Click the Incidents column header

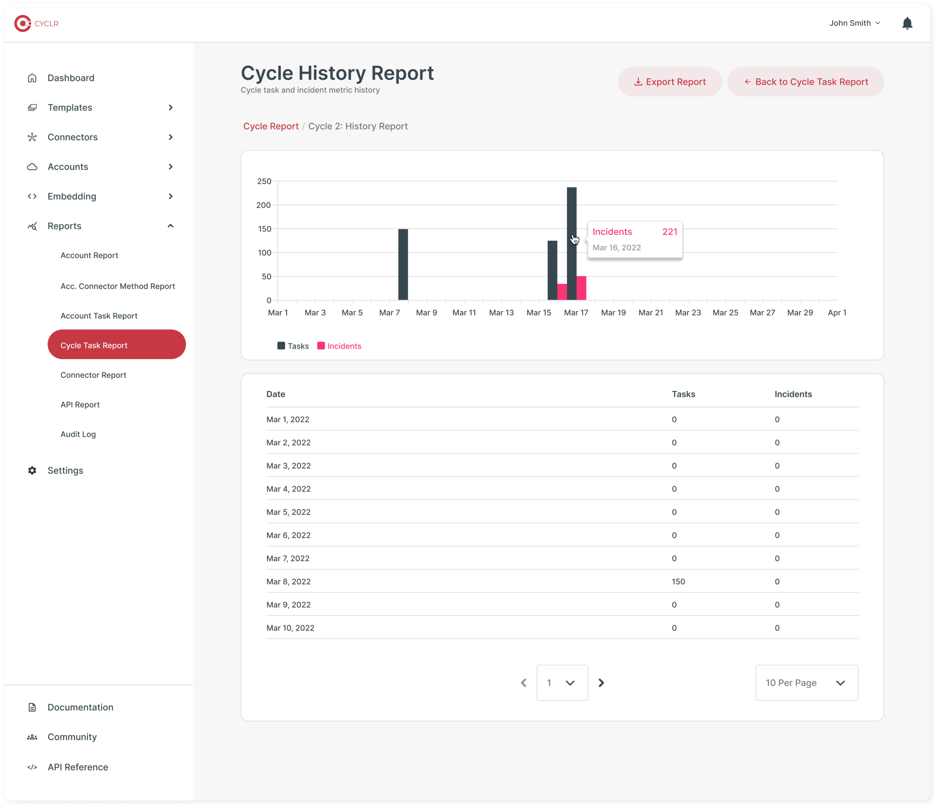[x=793, y=394]
